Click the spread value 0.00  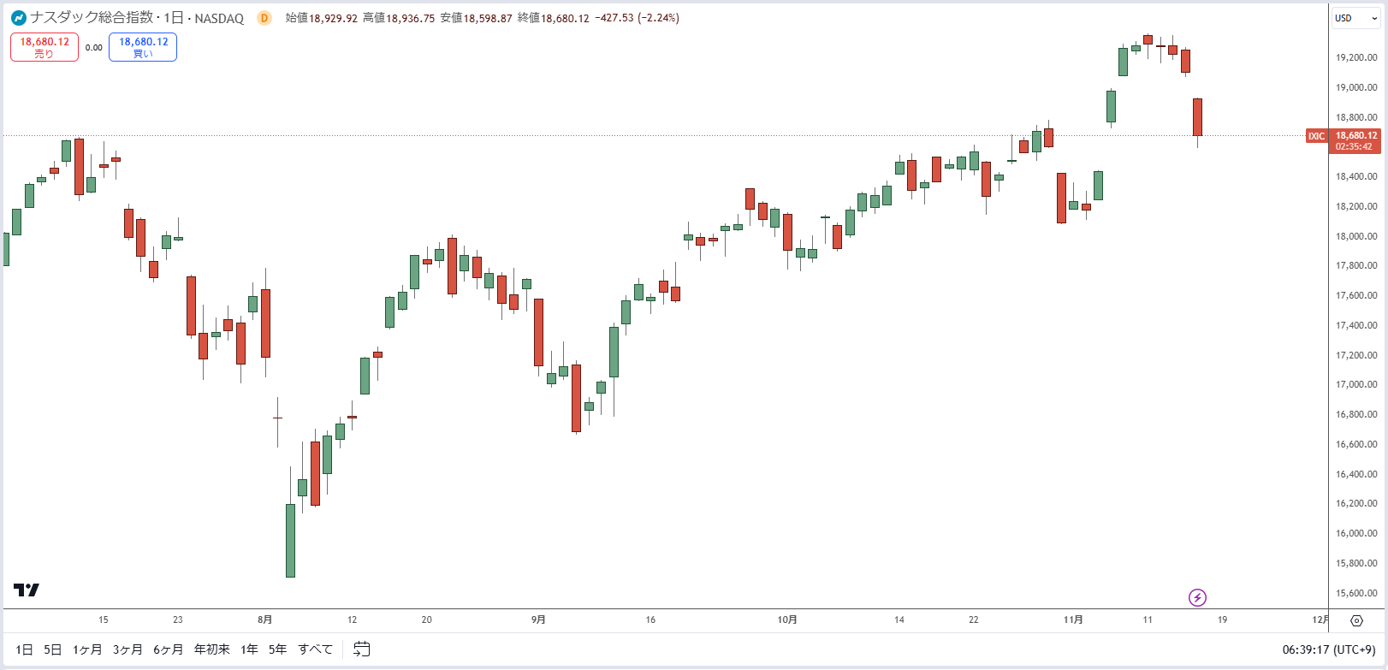point(94,48)
